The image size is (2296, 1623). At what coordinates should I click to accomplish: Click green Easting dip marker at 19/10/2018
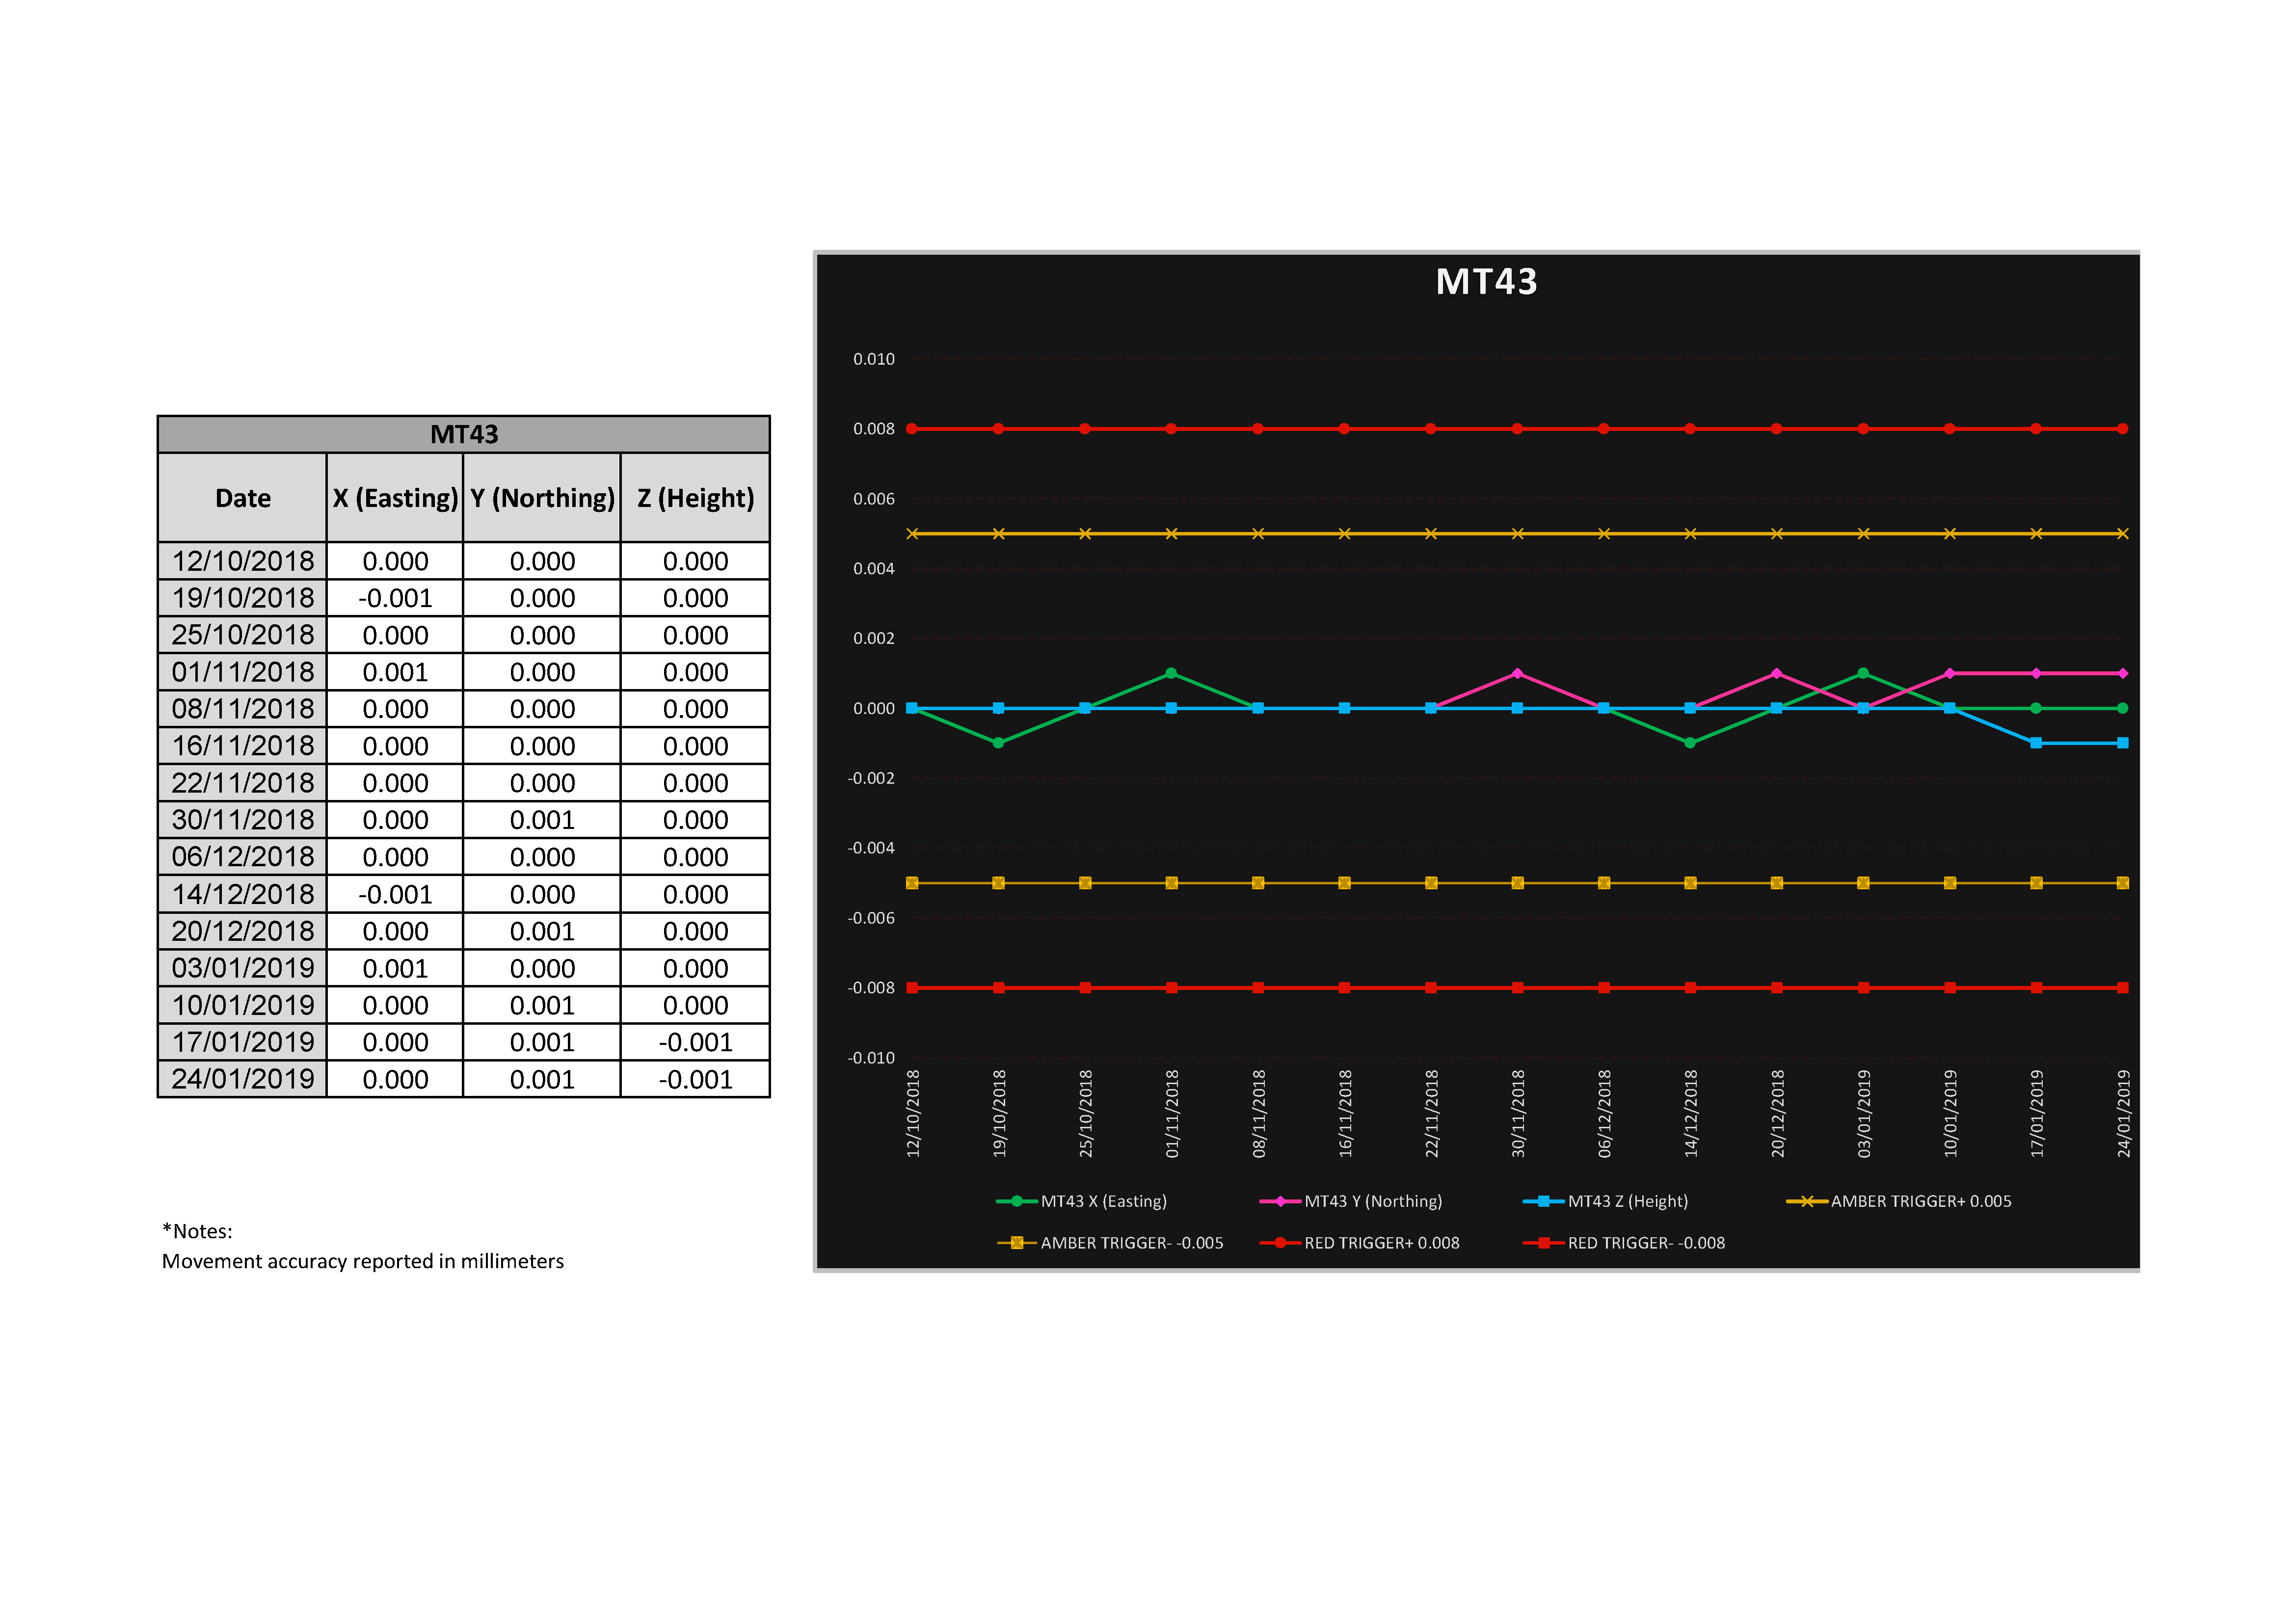click(998, 743)
